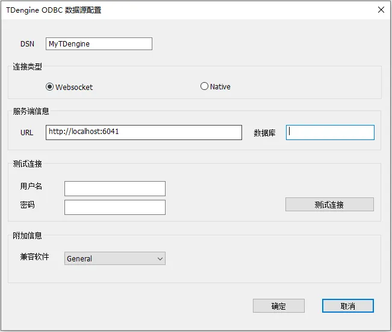
Task: Open the 兼容软件 General dropdown
Action: click(114, 258)
